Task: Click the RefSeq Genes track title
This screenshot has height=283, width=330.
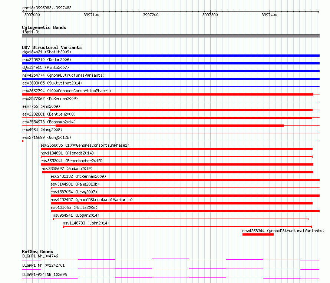Action: click(x=37, y=252)
